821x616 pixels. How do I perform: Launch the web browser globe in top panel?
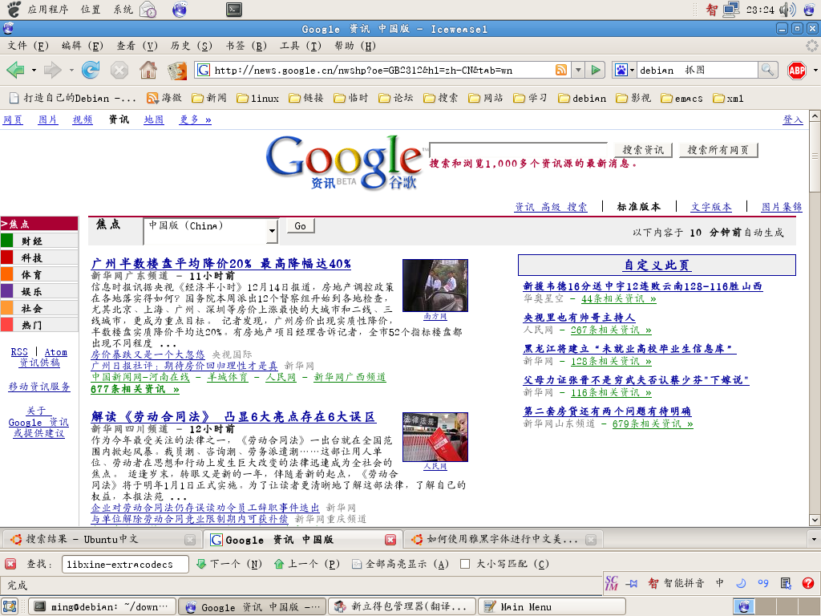tap(180, 9)
